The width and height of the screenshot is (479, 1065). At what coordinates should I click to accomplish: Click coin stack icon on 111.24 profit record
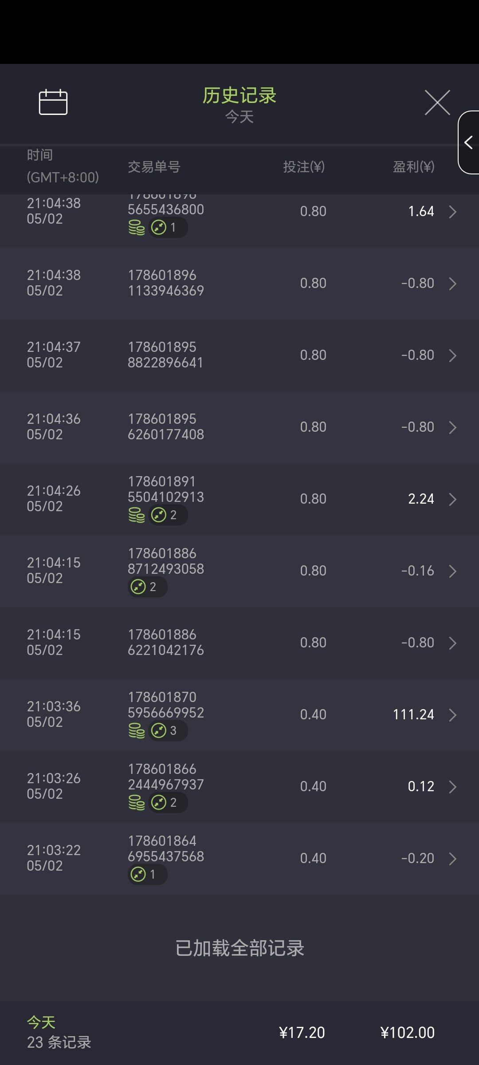tap(137, 730)
